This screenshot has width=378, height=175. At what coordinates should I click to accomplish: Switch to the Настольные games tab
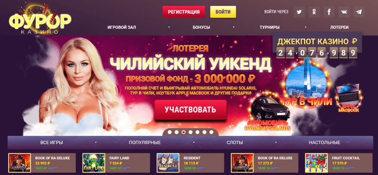324,143
